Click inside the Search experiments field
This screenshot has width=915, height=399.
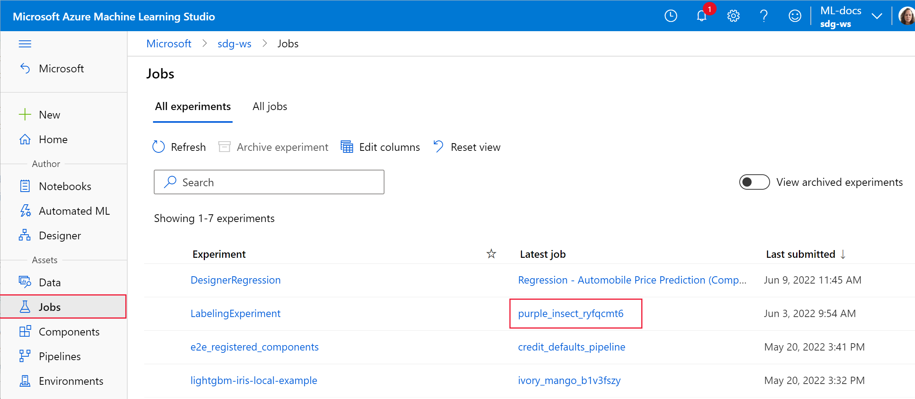(x=269, y=182)
